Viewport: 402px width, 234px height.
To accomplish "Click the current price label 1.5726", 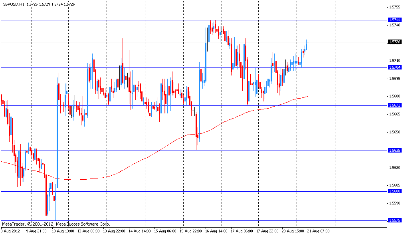I will [394, 42].
